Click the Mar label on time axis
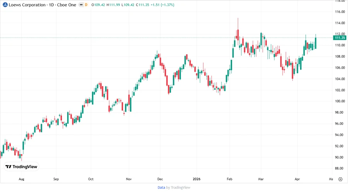Image resolution: width=348 pixels, height=192 pixels. coord(261,179)
